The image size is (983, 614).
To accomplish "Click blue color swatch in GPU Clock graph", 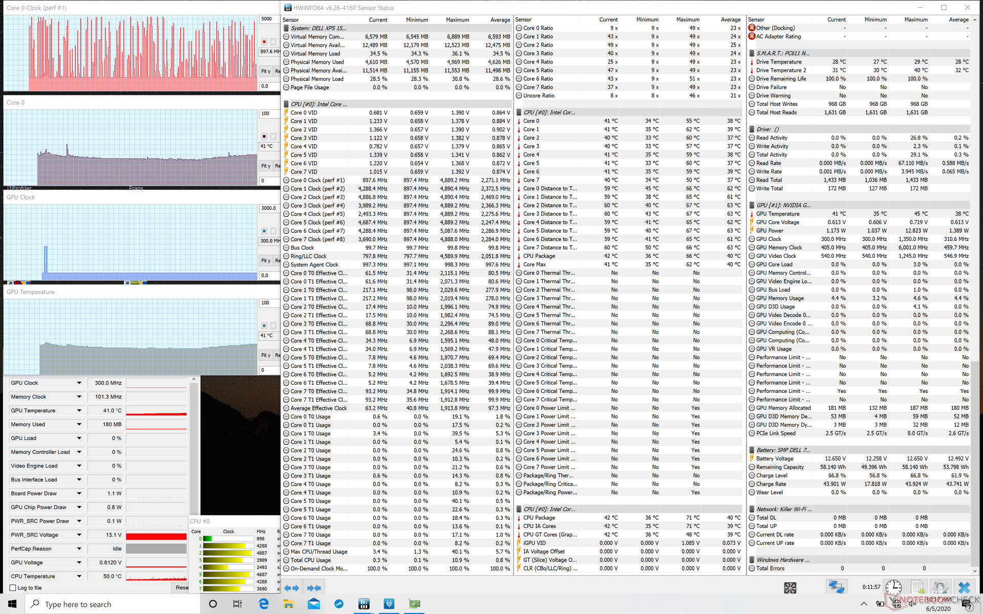I will point(264,231).
